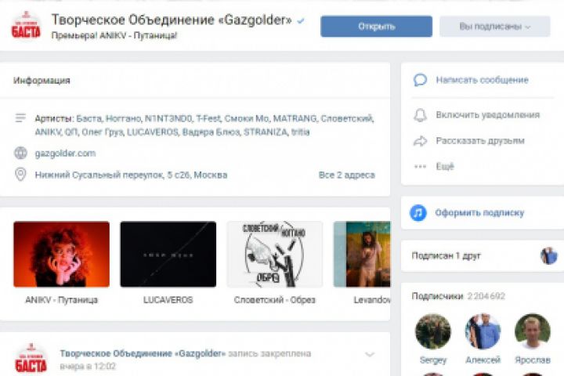
Task: Click the verified checkmark badge
Action: click(301, 21)
